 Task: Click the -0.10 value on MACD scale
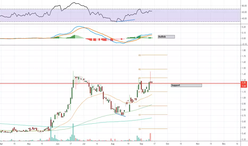[x=244, y=44]
